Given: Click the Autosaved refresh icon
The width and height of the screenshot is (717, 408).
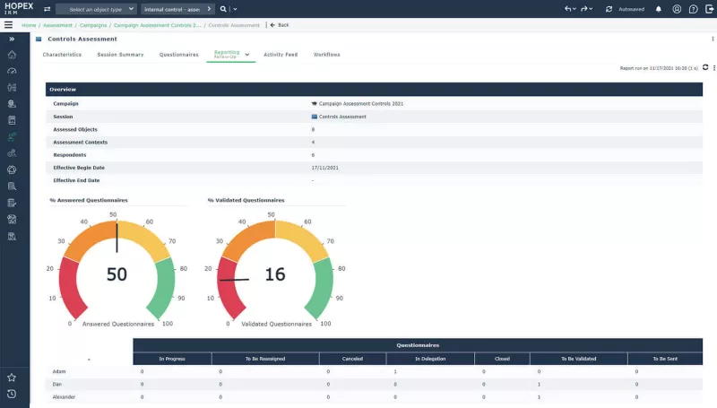Looking at the screenshot, I should [609, 9].
